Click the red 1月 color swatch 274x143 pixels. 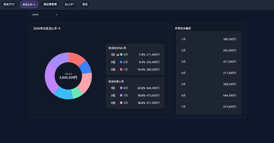pos(121,69)
